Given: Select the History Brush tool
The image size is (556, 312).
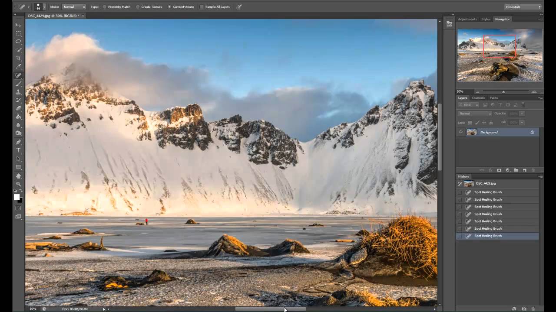Looking at the screenshot, I should 18,100.
